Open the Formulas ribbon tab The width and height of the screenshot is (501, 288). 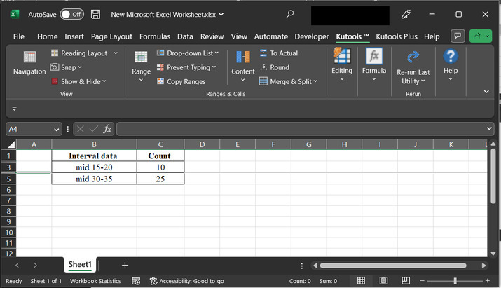(x=154, y=36)
